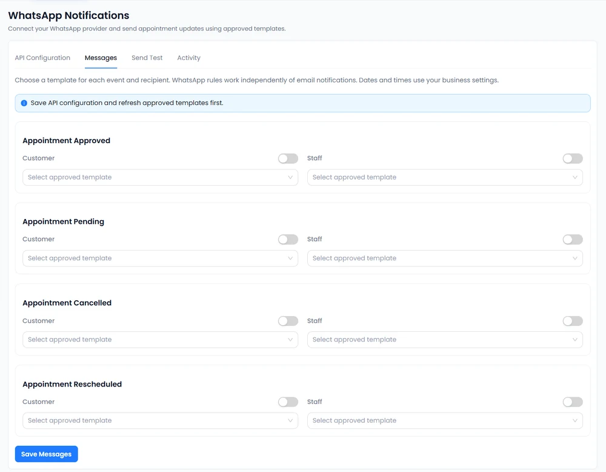Switch on Staff toggle for Appointment Cancelled
This screenshot has height=472, width=606.
(573, 321)
